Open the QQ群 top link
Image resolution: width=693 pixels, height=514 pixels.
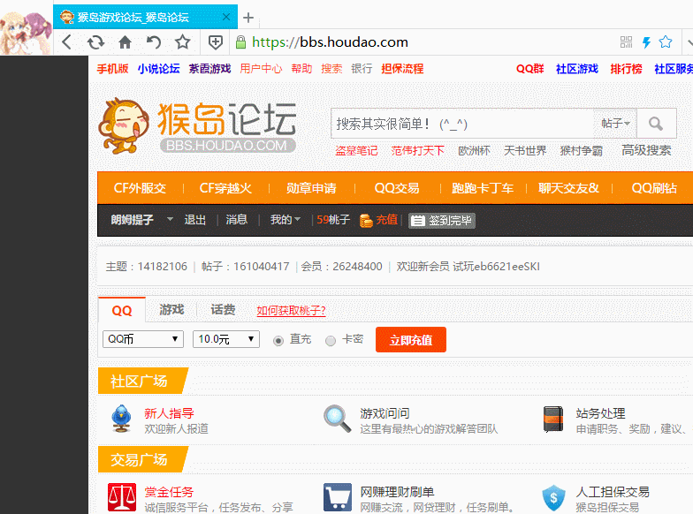(530, 69)
